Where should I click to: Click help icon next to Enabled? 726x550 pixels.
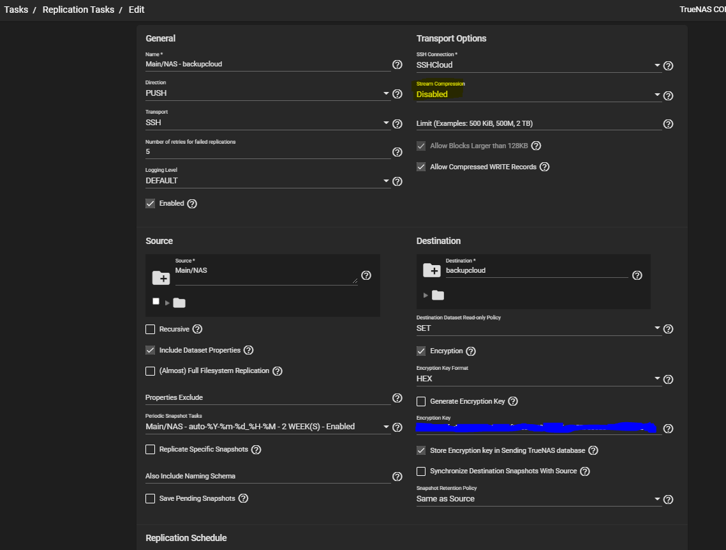192,204
